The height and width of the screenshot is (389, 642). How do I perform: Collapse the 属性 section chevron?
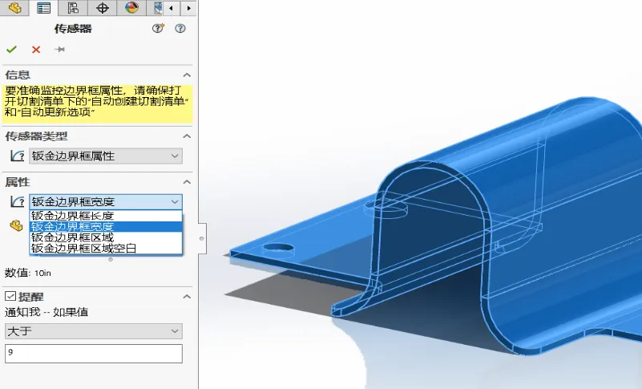tap(187, 182)
